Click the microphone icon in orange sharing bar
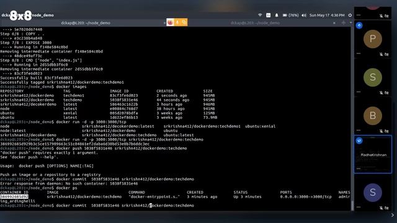Viewport: 397px width, 223px height. click(x=177, y=22)
